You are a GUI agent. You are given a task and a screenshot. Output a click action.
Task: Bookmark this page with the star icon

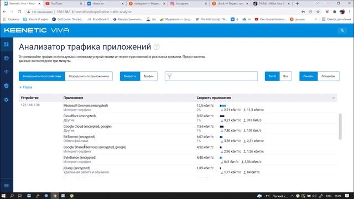(318, 12)
